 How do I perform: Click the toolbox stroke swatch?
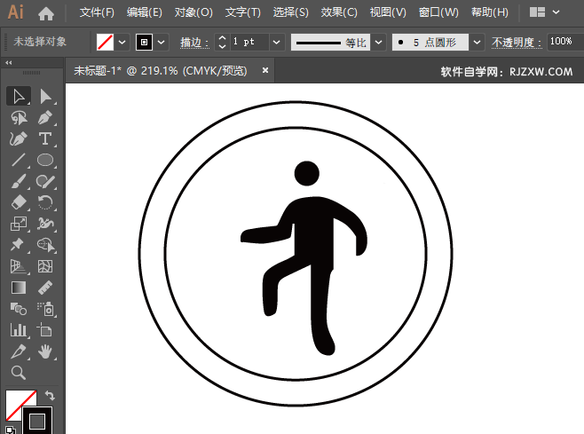pos(37,422)
